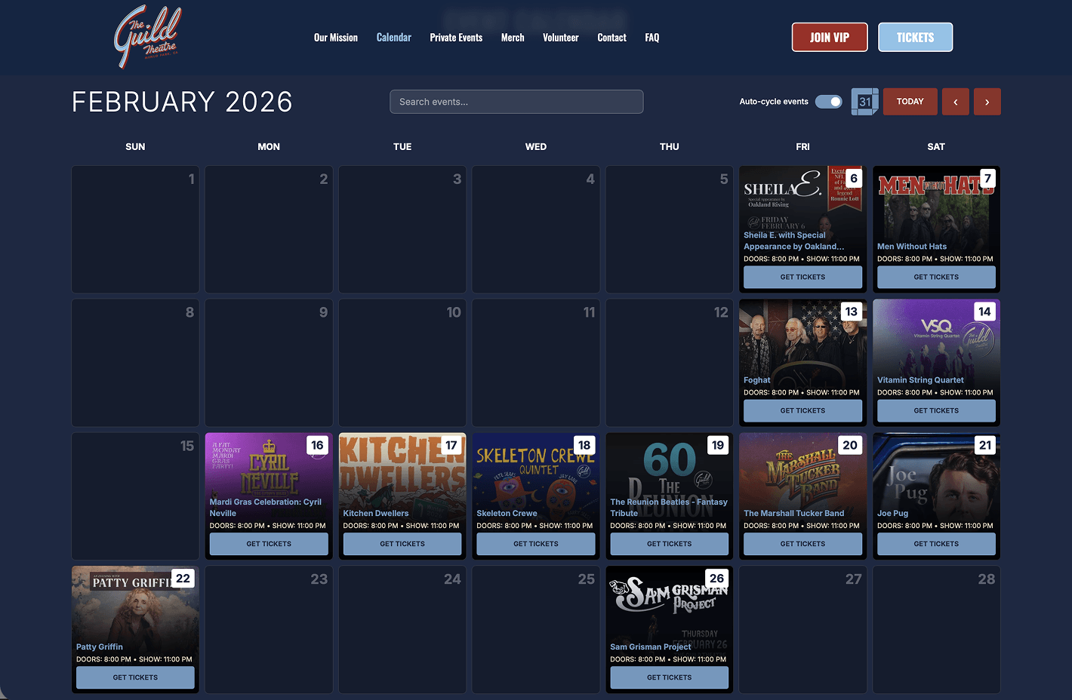
Task: Get tickets for Skeleton Crewe
Action: (536, 544)
